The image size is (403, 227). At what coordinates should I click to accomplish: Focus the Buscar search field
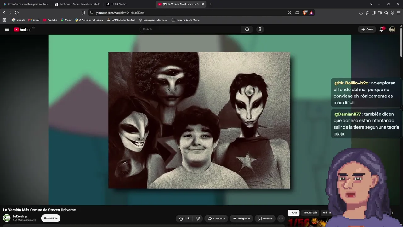[190, 29]
